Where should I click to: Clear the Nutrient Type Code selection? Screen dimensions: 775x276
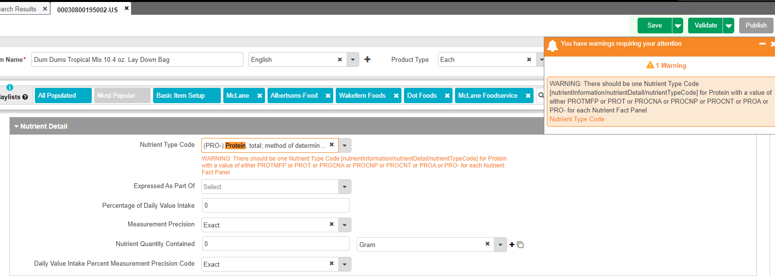(x=331, y=145)
